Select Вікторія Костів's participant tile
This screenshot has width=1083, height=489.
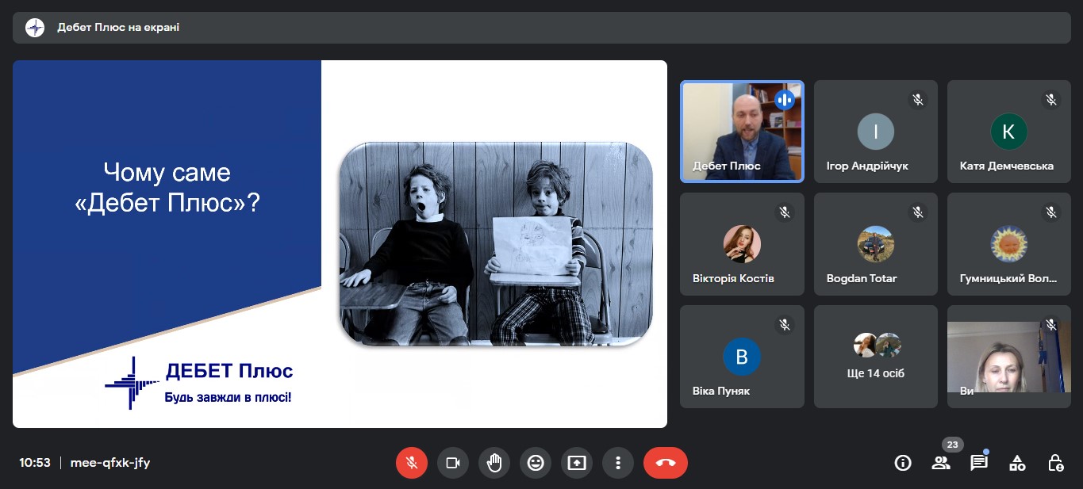pos(742,244)
